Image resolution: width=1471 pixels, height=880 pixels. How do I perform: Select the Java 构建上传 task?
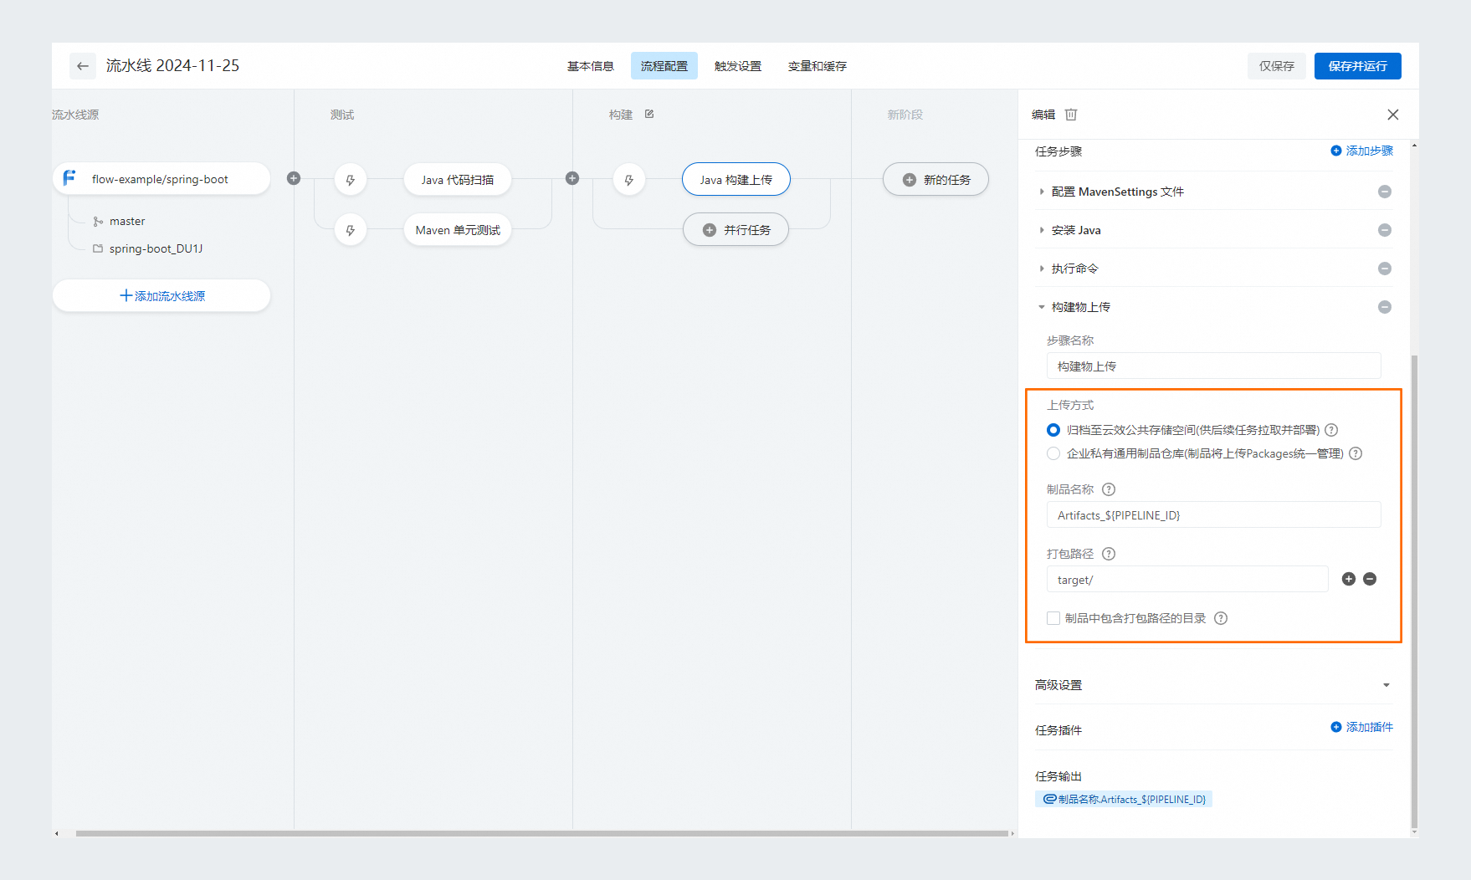[x=736, y=180]
